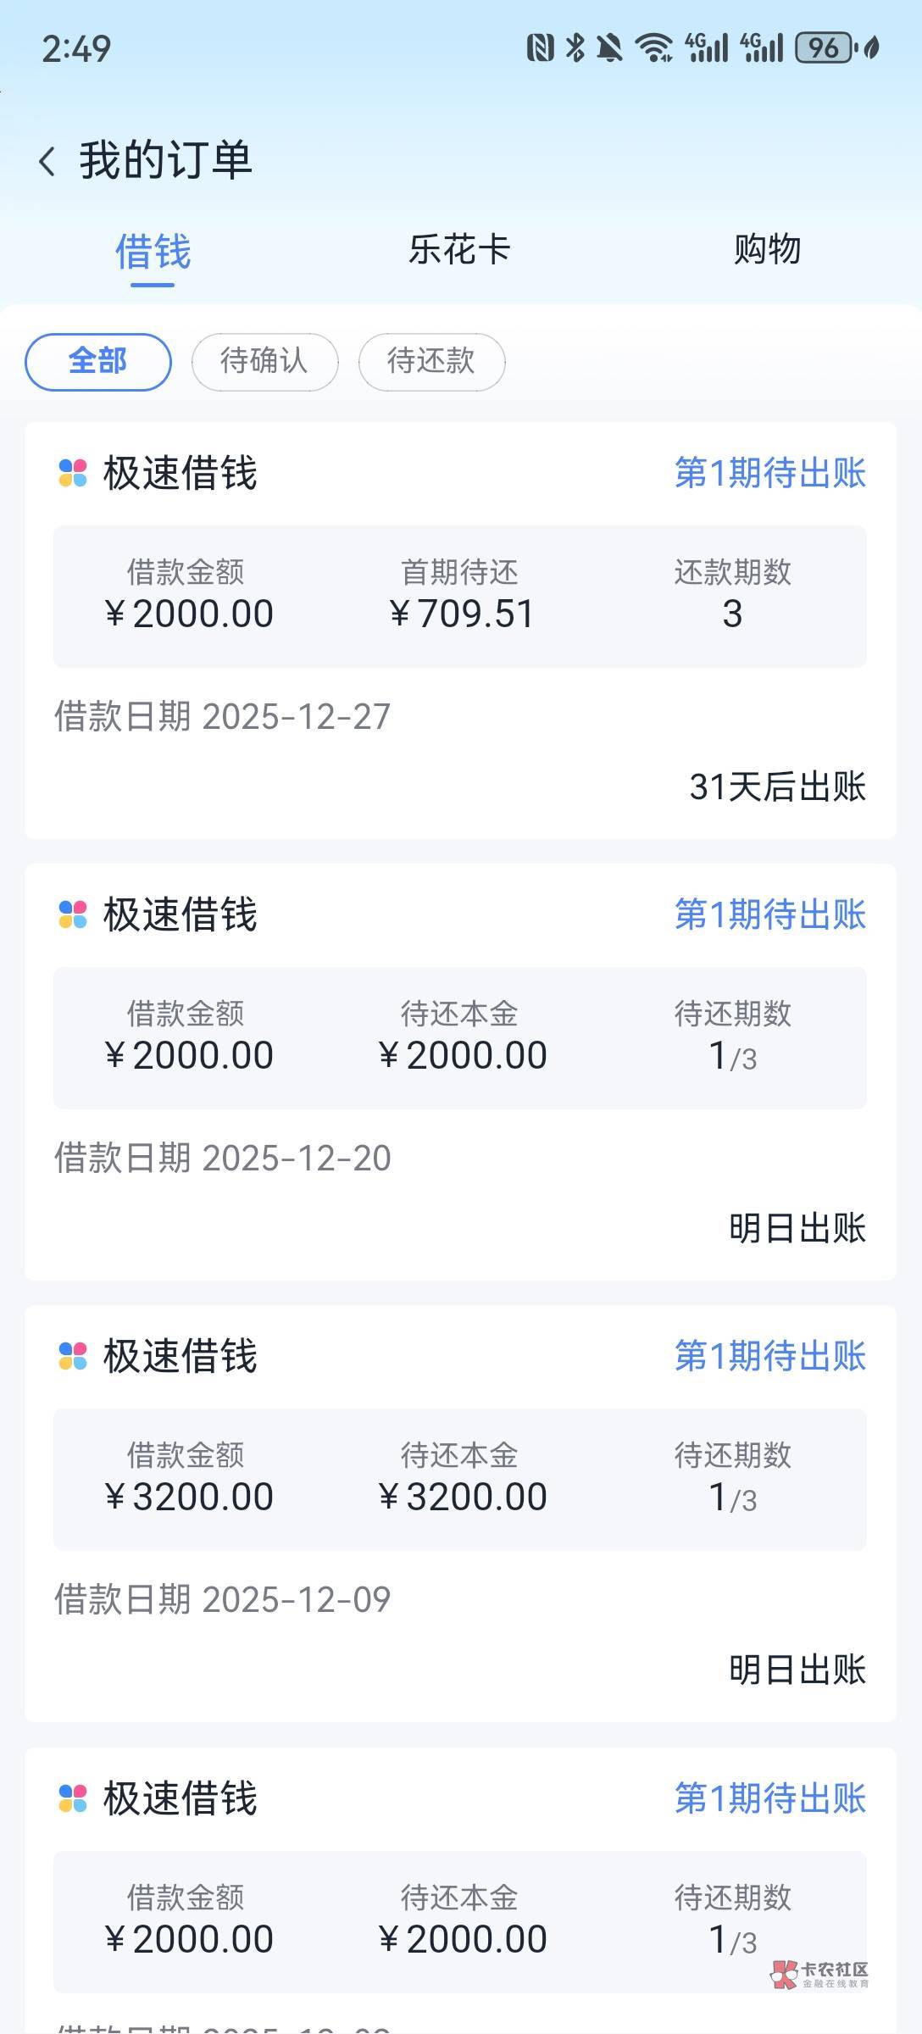Select the 全部 filter chip
922x2034 pixels.
tap(98, 362)
